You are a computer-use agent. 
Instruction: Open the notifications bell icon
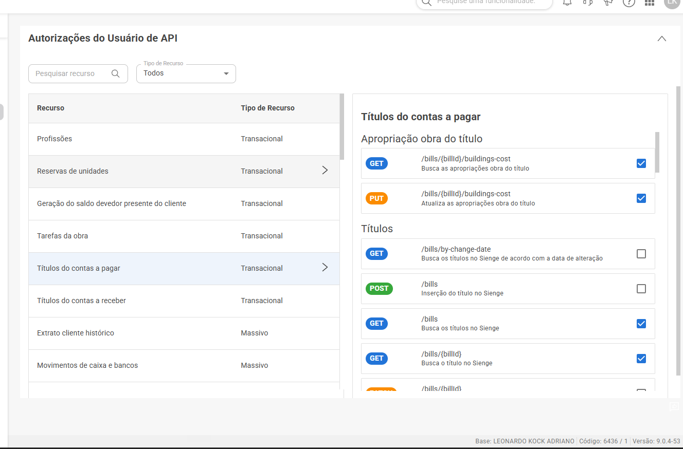coord(567,3)
